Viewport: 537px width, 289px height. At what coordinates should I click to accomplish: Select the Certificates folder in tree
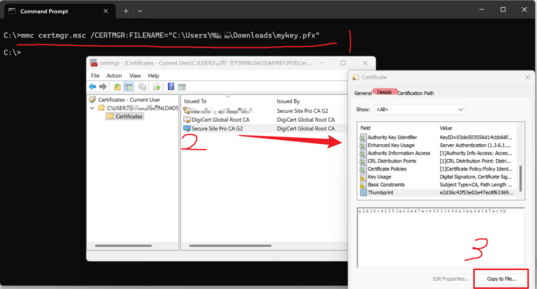(x=129, y=116)
